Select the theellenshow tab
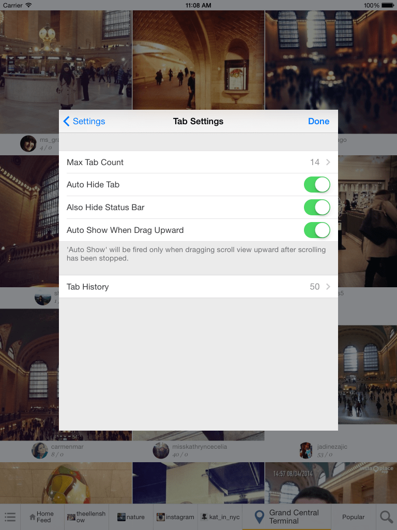Screen dimensions: 397x530 (x=86, y=517)
